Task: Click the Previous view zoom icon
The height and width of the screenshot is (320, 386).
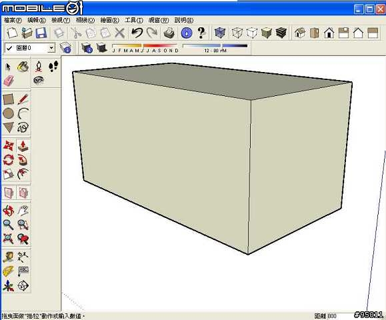Action: pyautogui.click(x=23, y=239)
